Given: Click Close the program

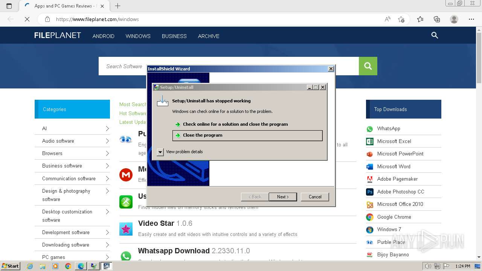Looking at the screenshot, I should (247, 135).
